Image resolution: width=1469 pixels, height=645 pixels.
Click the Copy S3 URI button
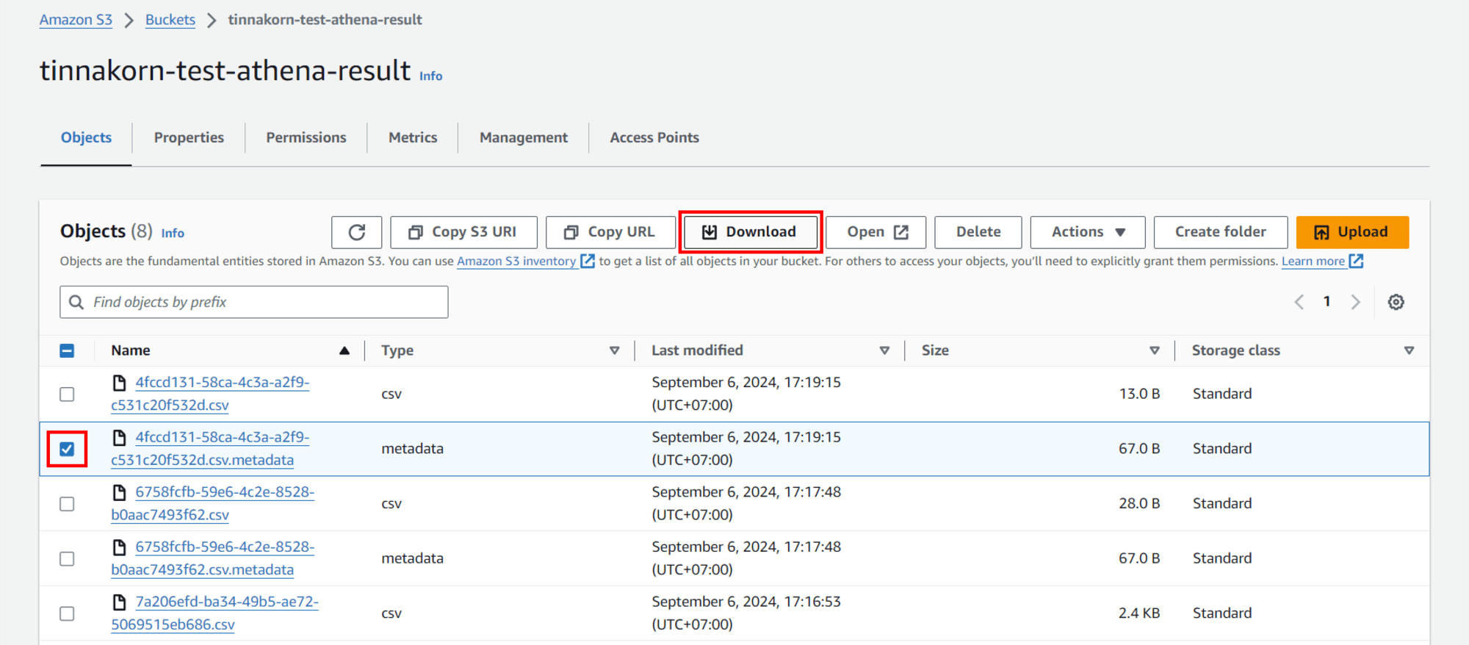[463, 232]
